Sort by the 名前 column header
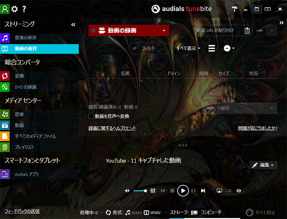The height and width of the screenshot is (219, 287). [125, 74]
